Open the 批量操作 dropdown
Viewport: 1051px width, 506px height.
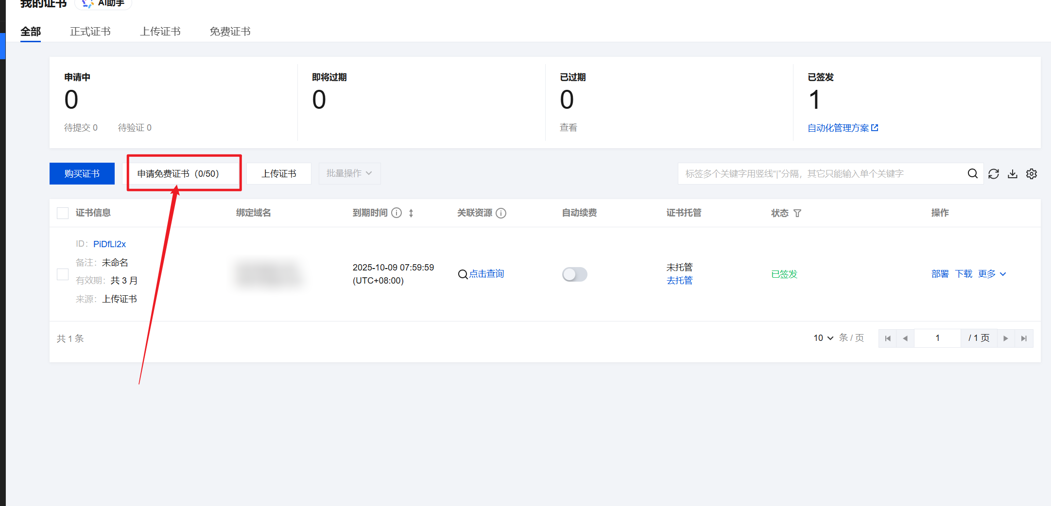pos(349,173)
